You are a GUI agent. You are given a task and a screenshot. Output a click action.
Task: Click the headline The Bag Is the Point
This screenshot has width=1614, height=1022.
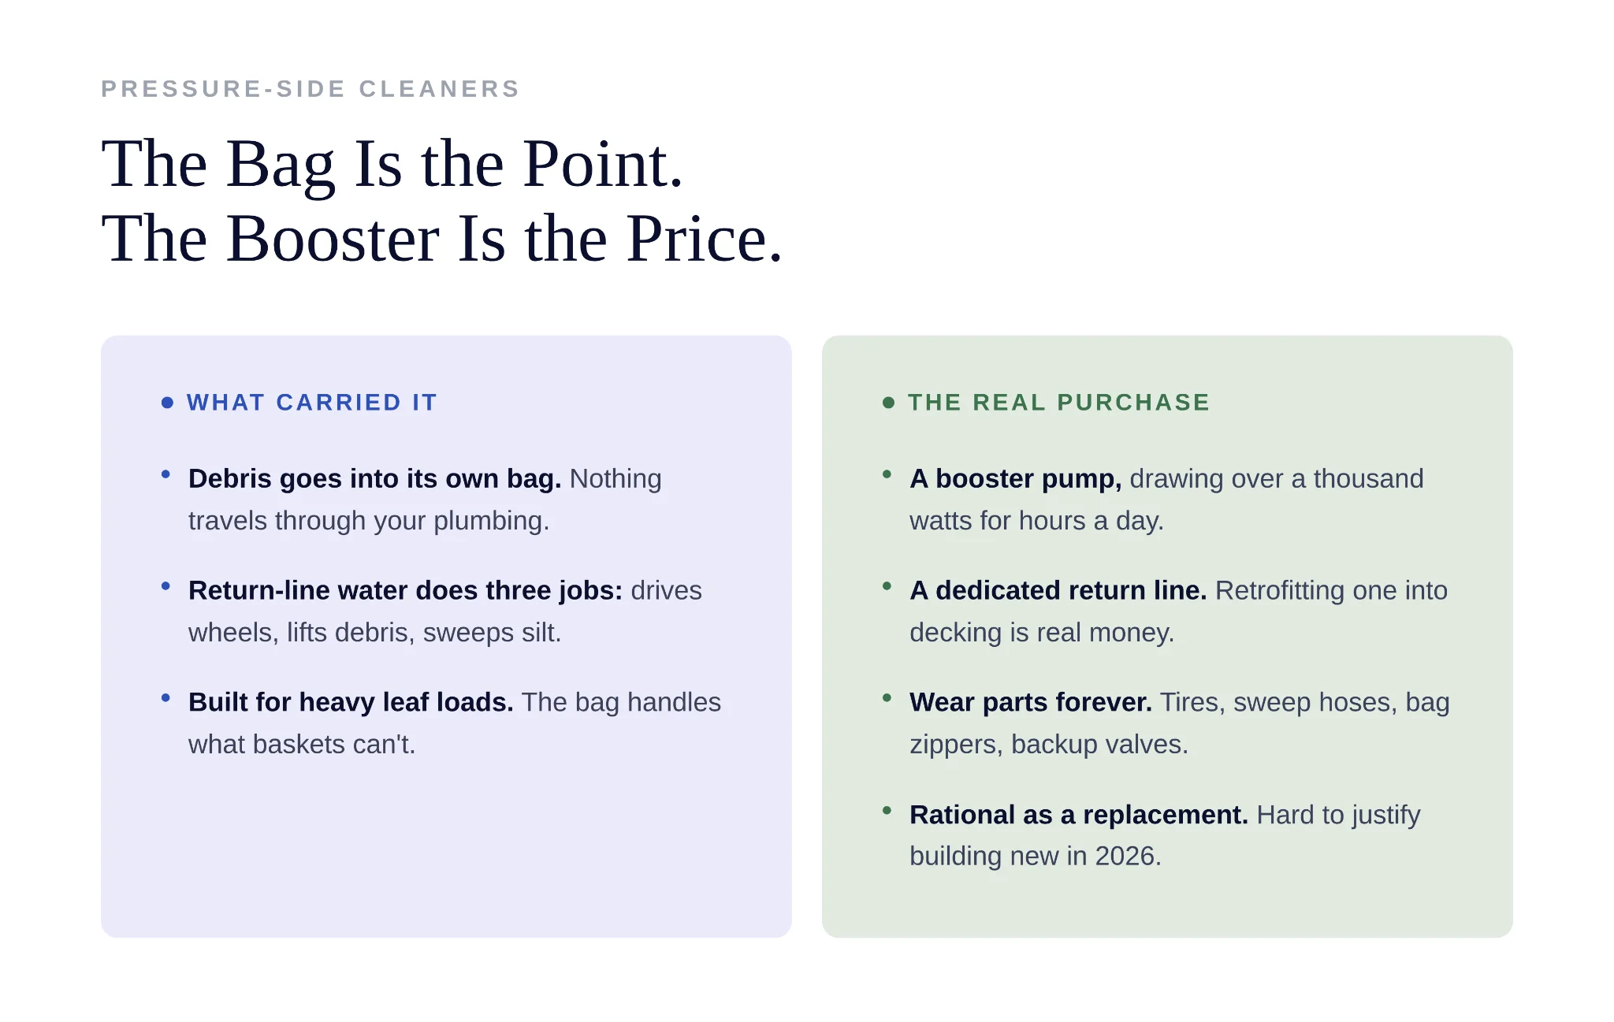coord(392,165)
